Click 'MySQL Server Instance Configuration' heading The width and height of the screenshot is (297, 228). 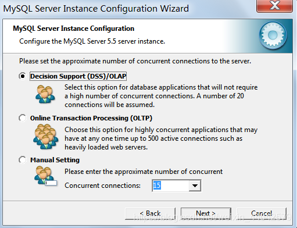(74, 28)
